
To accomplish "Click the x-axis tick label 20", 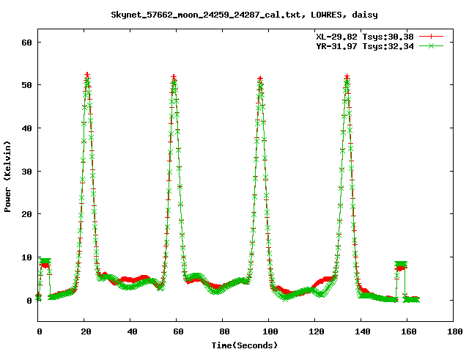I will point(86,331).
